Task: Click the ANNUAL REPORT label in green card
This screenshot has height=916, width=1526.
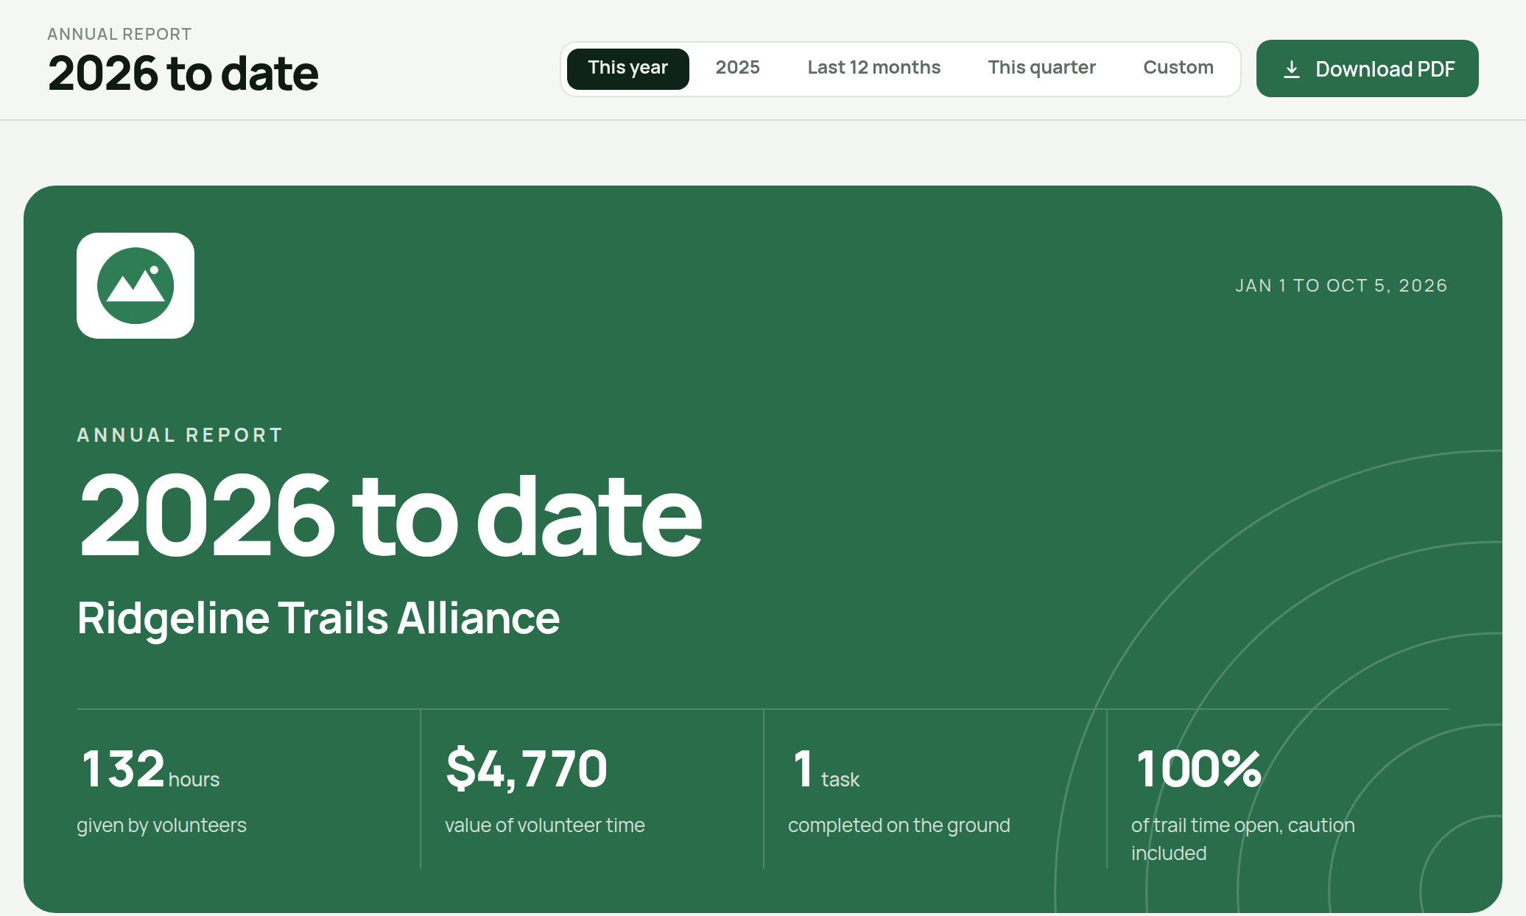Action: click(180, 435)
